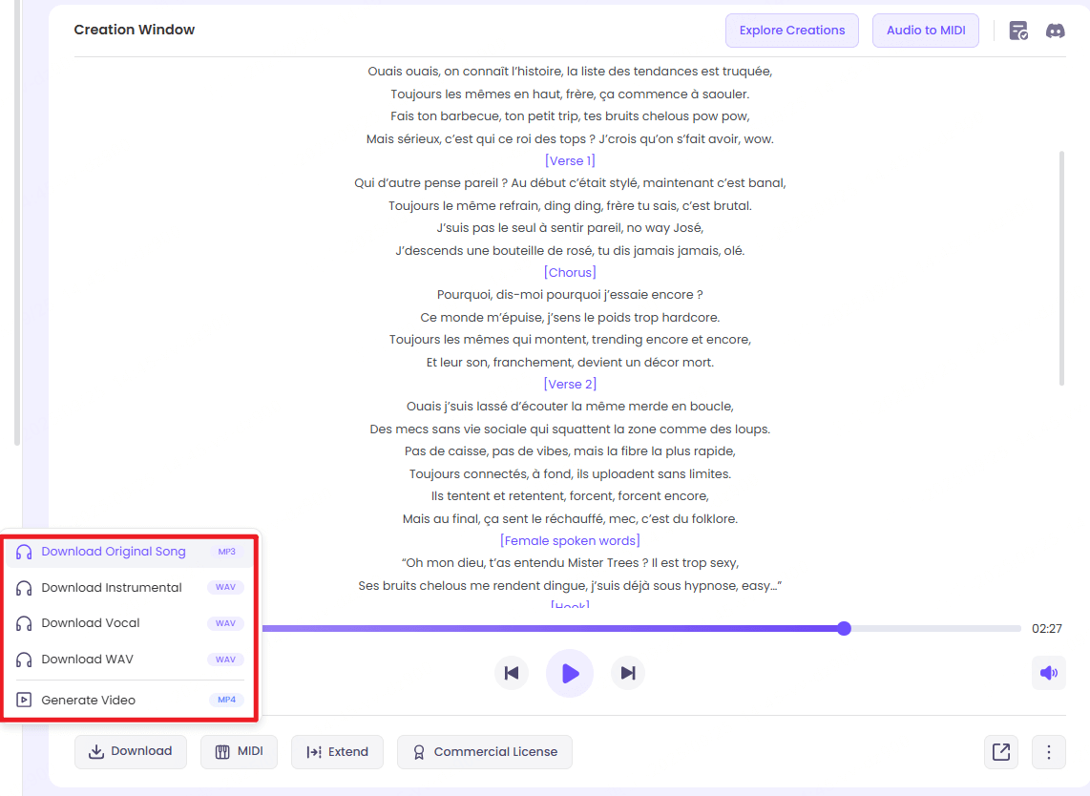
Task: Select Download Original Song MP3
Action: 130,552
